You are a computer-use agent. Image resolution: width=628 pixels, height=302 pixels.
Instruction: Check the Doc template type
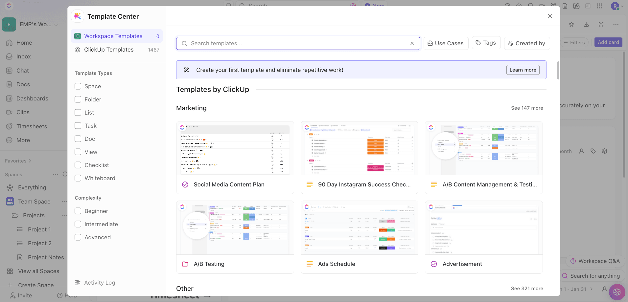[x=78, y=139]
